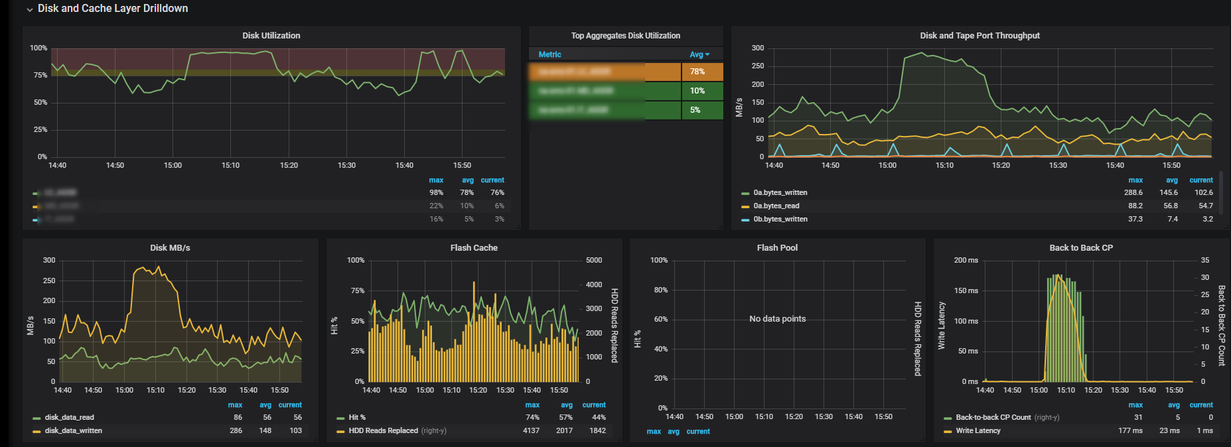The height and width of the screenshot is (447, 1231).
Task: Click the 0a.bytes_written green legend color dash
Action: point(745,193)
